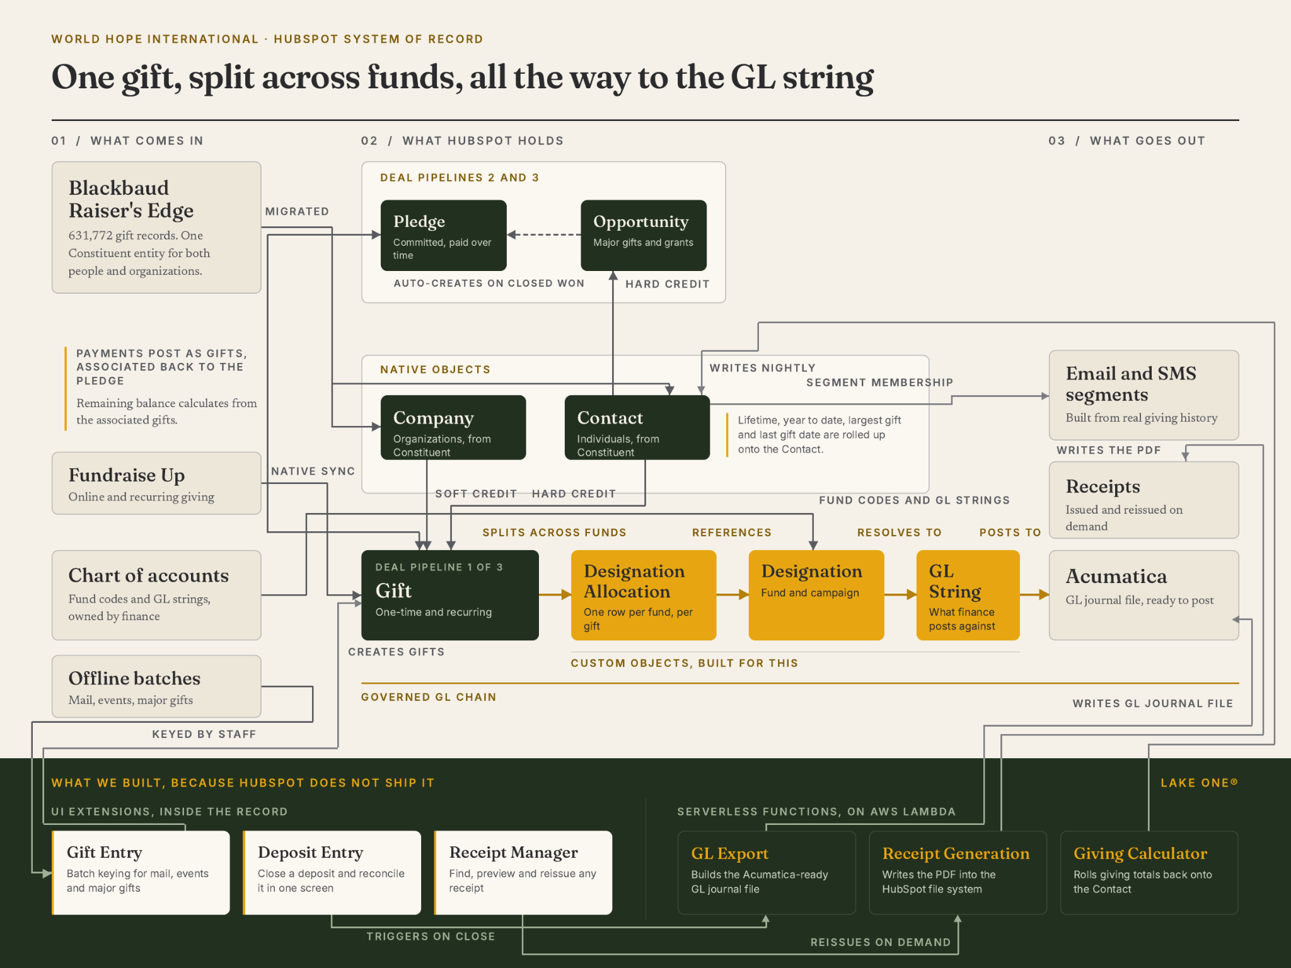Click the Opportunity deal box
The width and height of the screenshot is (1291, 968).
tap(644, 235)
